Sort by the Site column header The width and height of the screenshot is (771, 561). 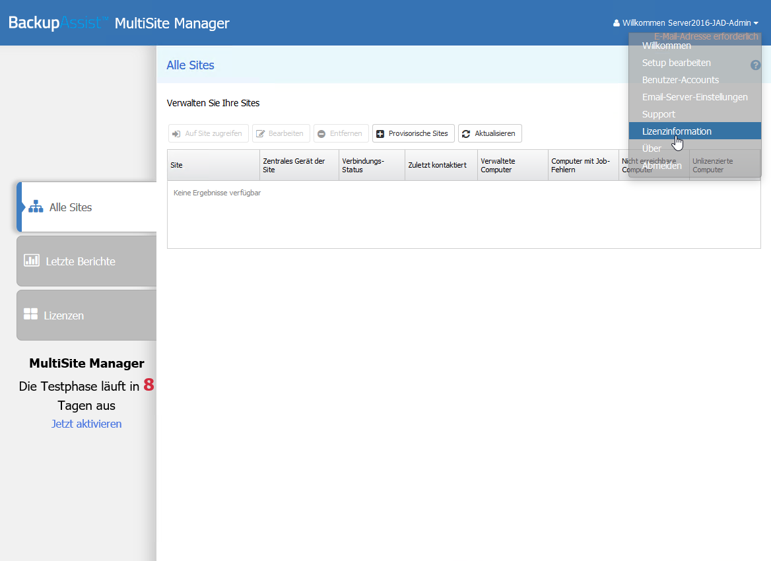tap(213, 165)
